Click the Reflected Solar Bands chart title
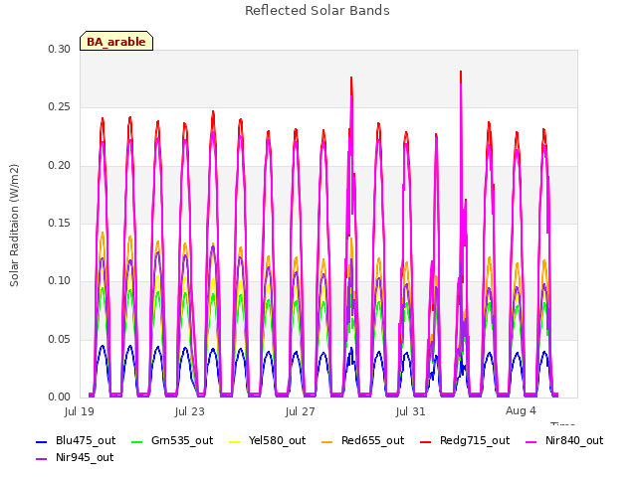Viewport: 637px width, 477px height. point(318,10)
